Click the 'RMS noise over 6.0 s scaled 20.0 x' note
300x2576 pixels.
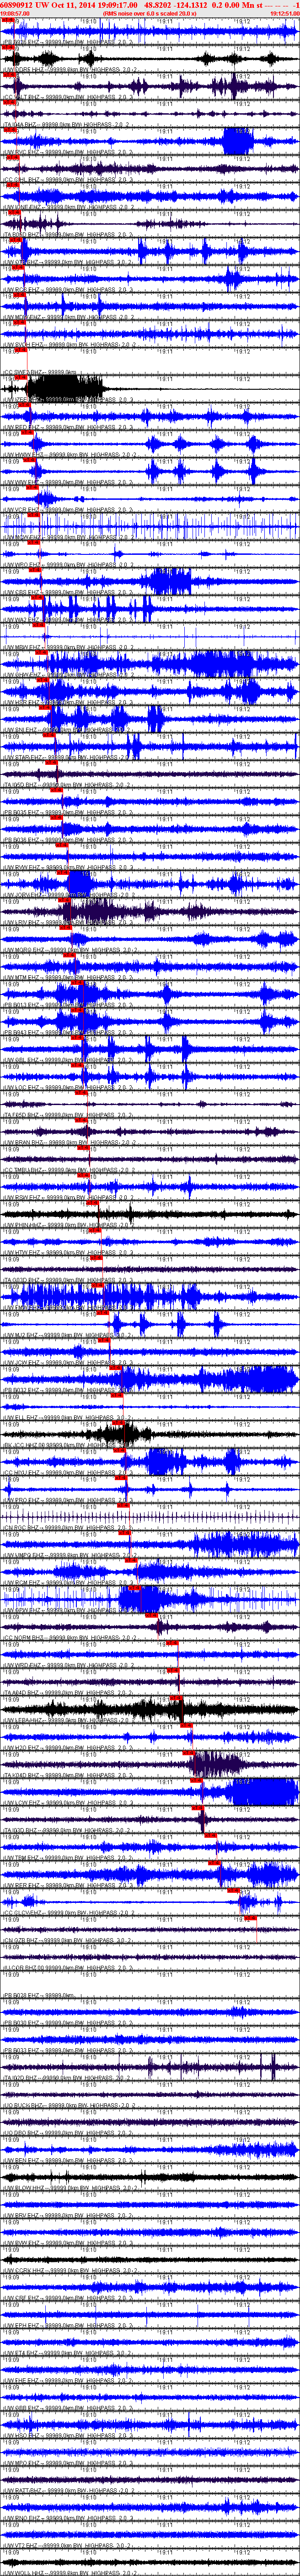coord(150,14)
